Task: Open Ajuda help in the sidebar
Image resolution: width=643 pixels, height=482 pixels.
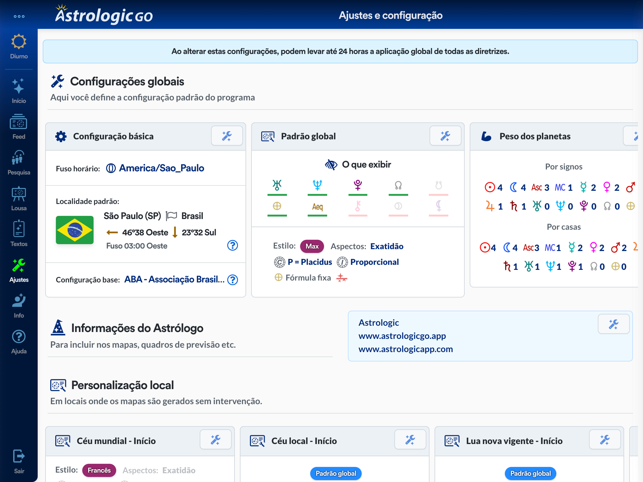Action: tap(19, 342)
